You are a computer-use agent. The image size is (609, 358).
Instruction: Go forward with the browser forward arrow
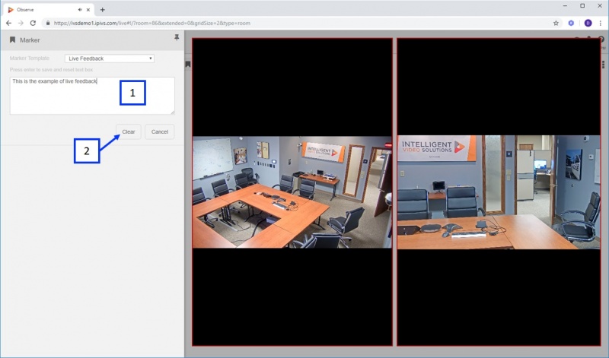click(x=21, y=24)
